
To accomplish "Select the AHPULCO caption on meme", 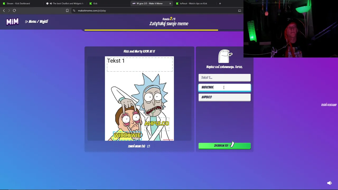I will coord(157,123).
